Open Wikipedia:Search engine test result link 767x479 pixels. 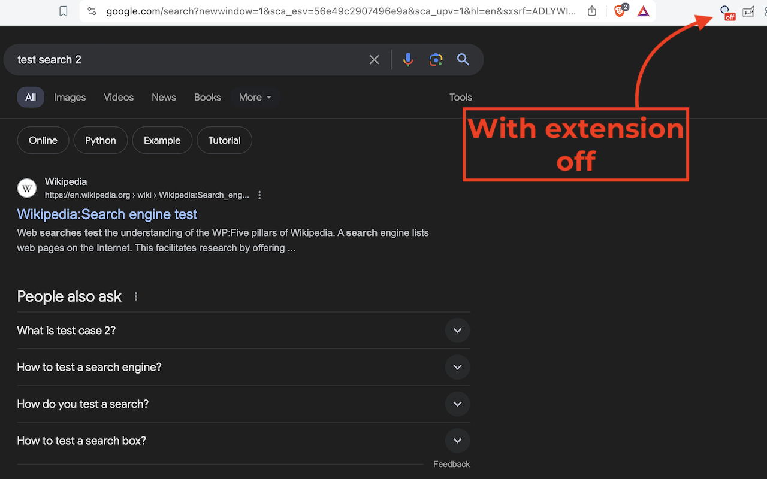(x=107, y=214)
